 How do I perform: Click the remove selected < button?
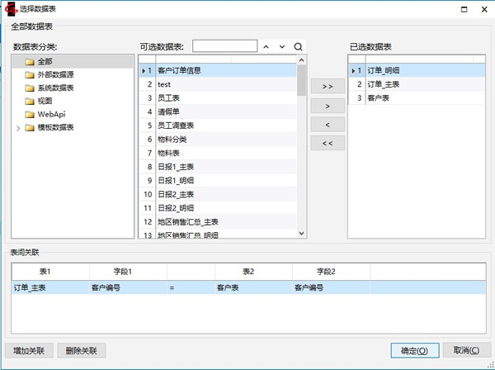(x=328, y=124)
